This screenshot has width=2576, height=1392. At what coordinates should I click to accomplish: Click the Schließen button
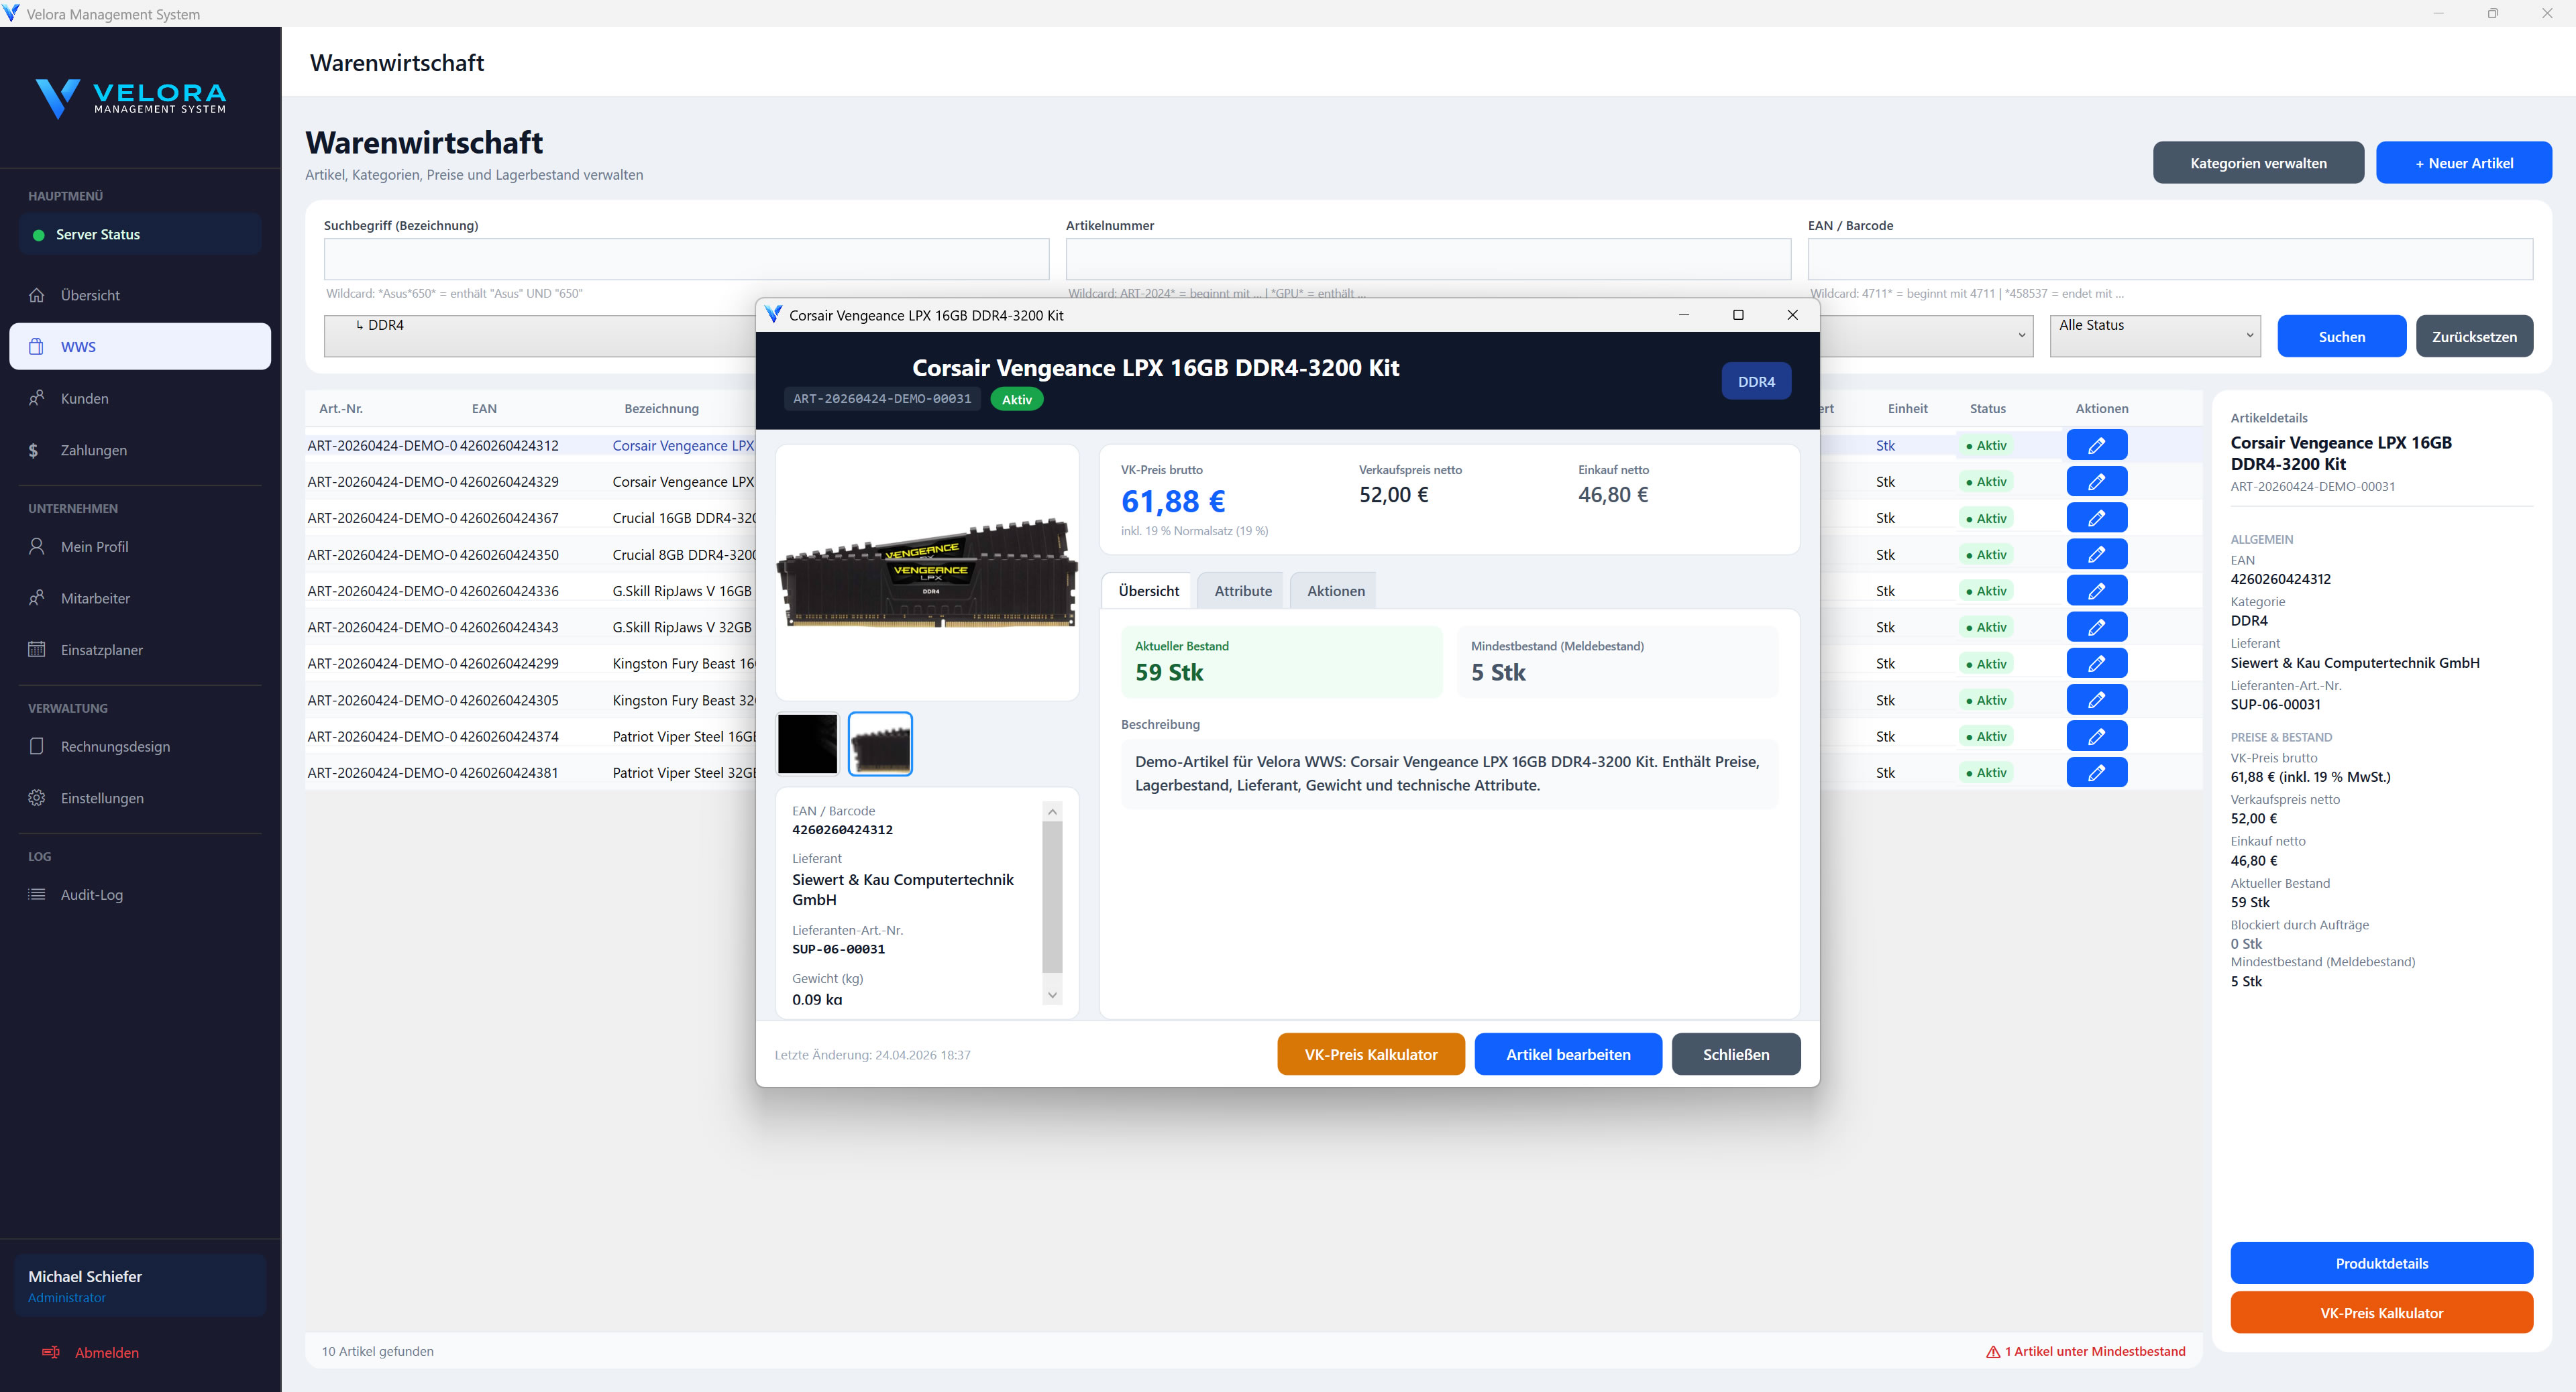pos(1736,1054)
